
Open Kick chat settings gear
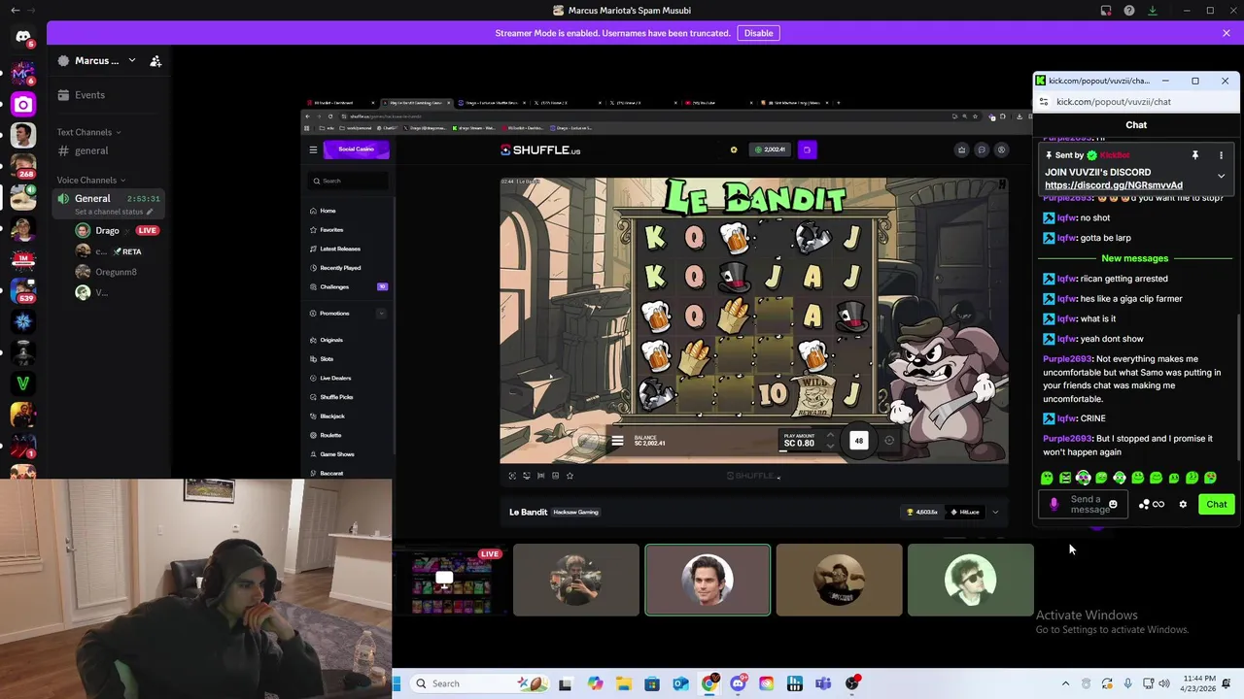click(1183, 504)
